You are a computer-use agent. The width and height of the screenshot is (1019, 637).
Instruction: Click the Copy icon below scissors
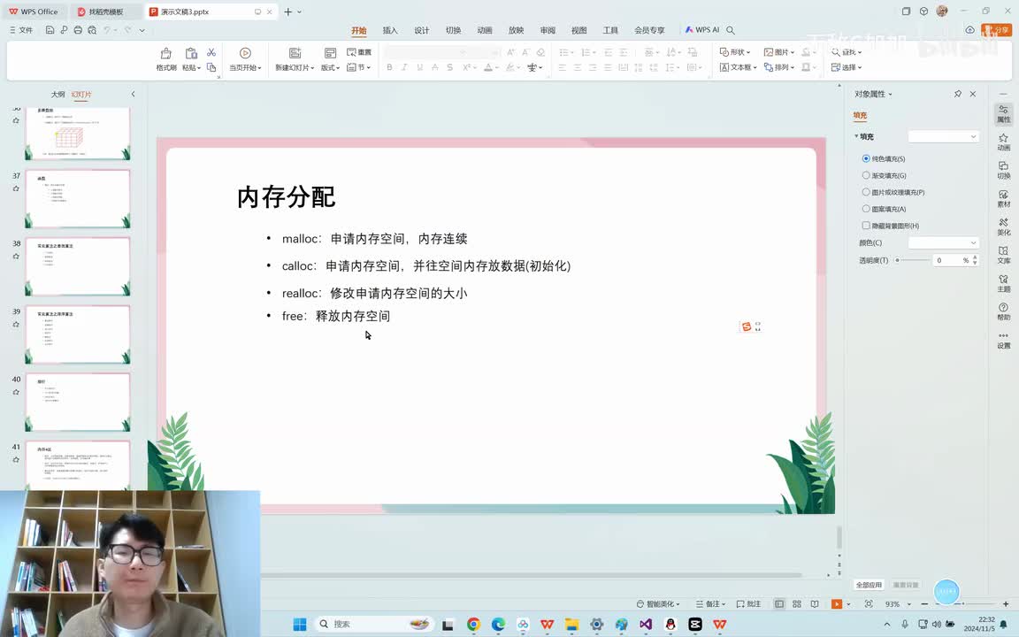[211, 67]
